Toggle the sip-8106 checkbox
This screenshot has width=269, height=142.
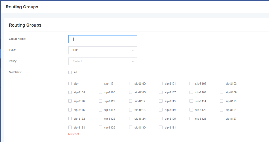pyautogui.click(x=131, y=92)
